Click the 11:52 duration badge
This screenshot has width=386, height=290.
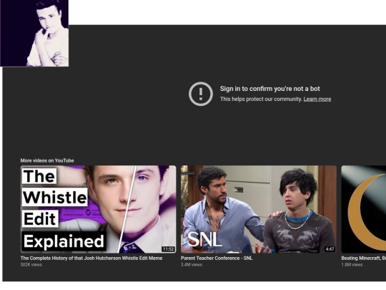click(x=168, y=249)
